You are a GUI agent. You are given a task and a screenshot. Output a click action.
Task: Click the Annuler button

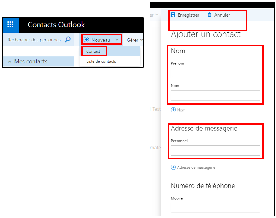click(219, 15)
